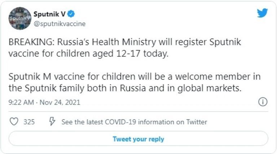Open the Sputnik V display name
The image size is (277, 154).
47,14
